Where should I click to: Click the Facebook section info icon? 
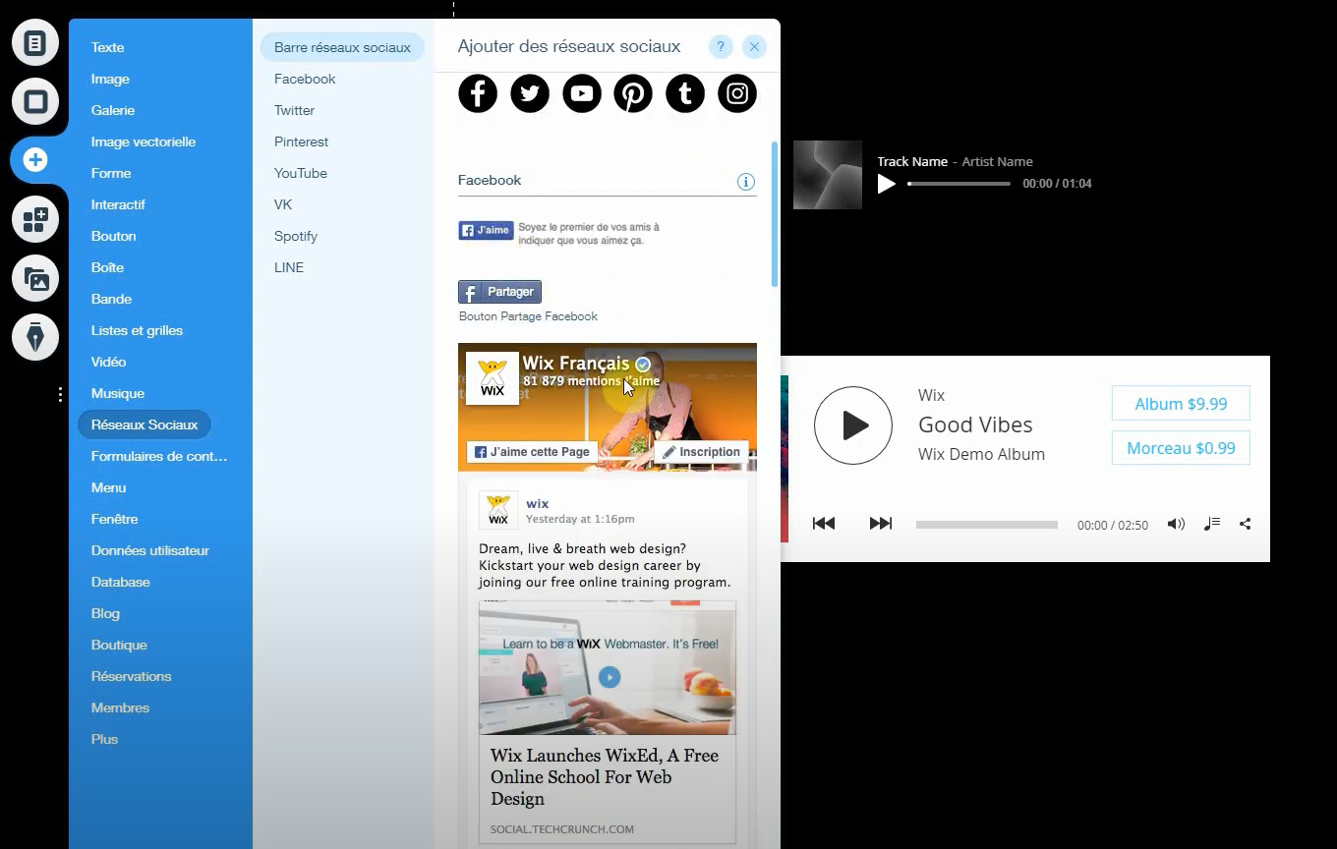point(746,182)
